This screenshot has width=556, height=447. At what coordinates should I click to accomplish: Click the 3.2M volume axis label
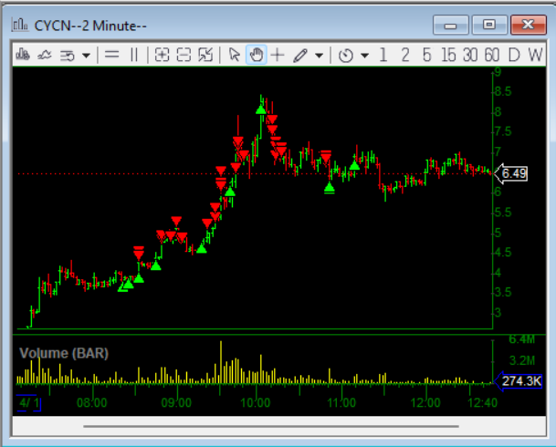[x=522, y=360]
